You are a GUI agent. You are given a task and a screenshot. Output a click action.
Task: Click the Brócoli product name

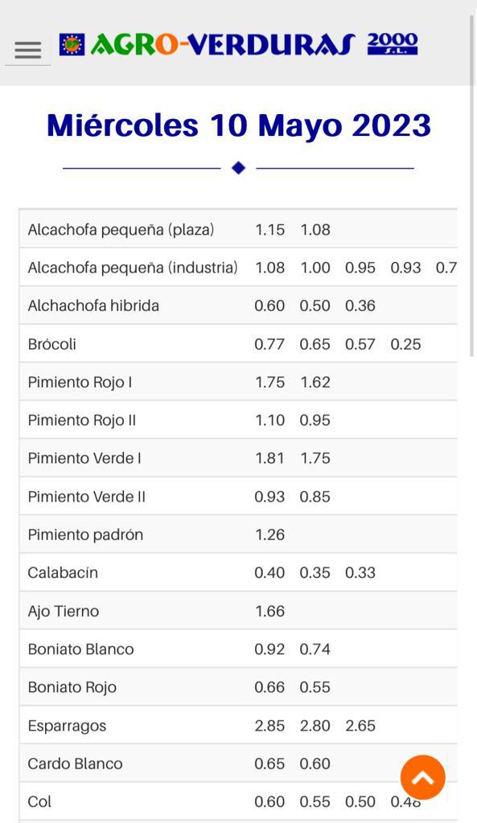click(x=52, y=344)
